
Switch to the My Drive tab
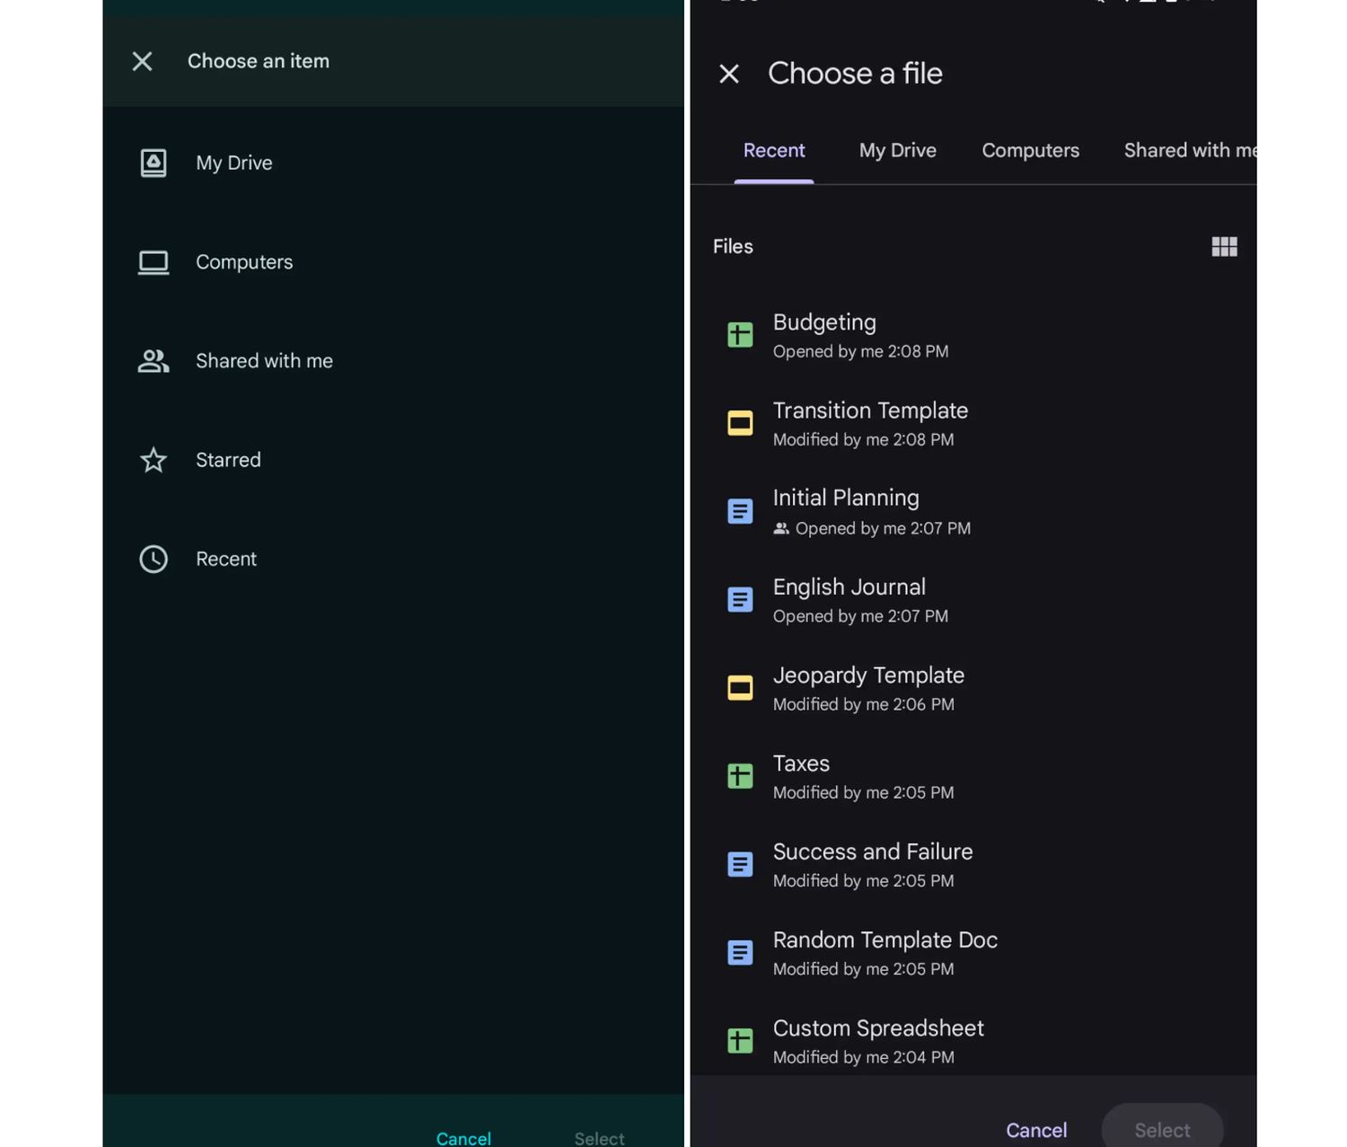(897, 151)
